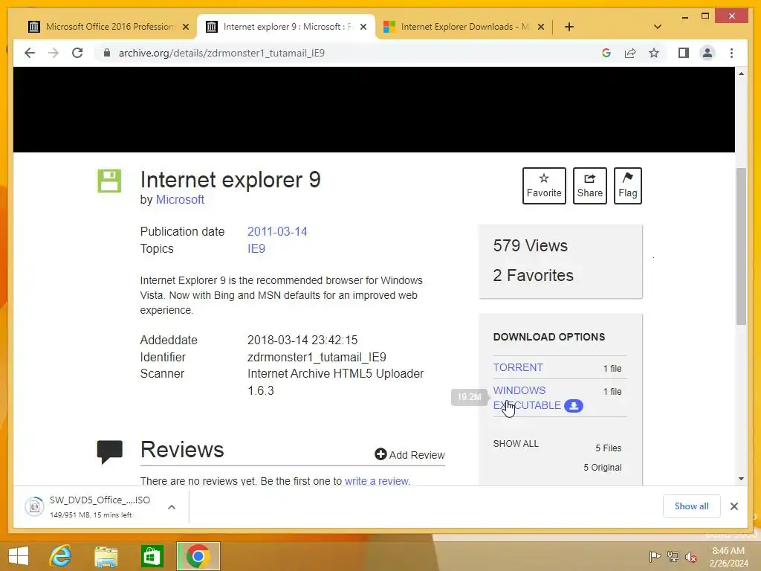761x571 pixels.
Task: Launch Internet Explorer from the taskbar
Action: [61, 556]
